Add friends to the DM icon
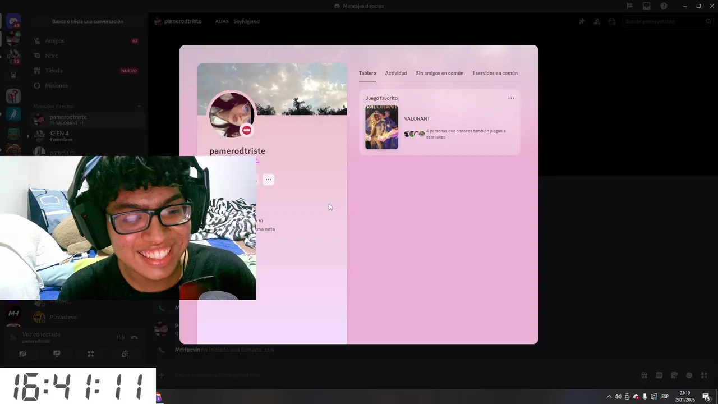Screen dimensions: 718x404 click(597, 21)
